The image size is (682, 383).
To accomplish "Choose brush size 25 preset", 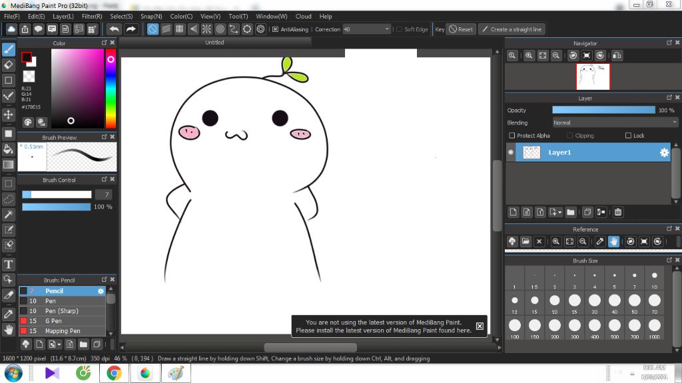I will pos(575,303).
